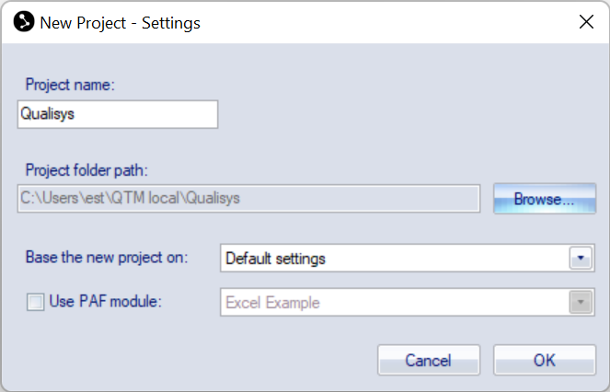Focus the Project name text field
610x392 pixels.
click(118, 114)
